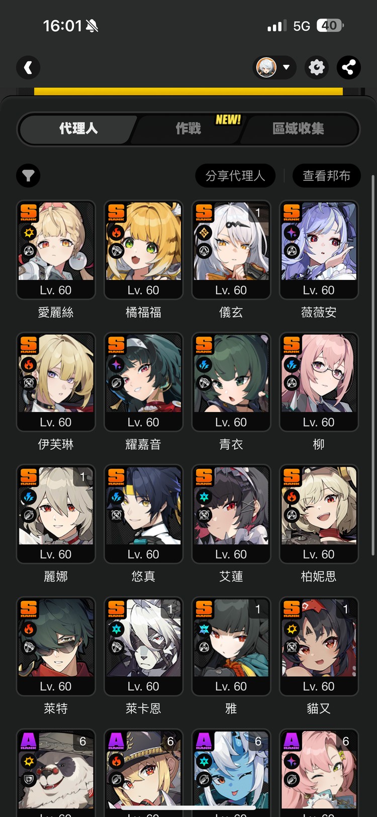Viewport: 377px width, 817px height.
Task: Open the agent filter funnel icon
Action: (x=28, y=176)
